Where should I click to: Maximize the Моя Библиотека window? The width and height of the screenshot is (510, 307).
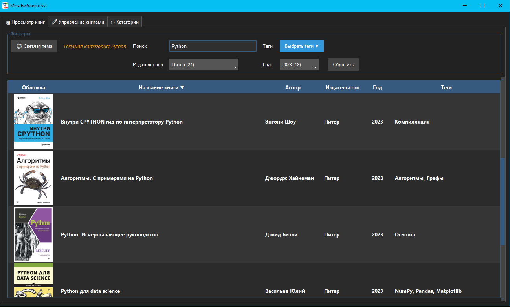pyautogui.click(x=482, y=5)
